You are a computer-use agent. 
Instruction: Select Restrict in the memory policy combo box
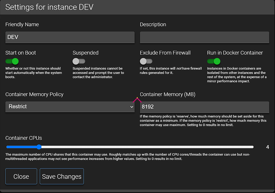pyautogui.click(x=70, y=106)
